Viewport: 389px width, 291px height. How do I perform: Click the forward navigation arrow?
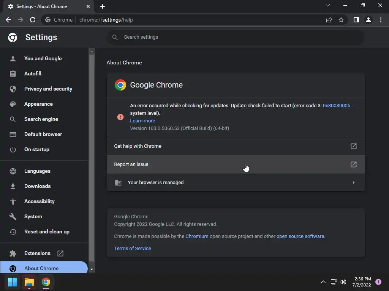click(x=21, y=20)
